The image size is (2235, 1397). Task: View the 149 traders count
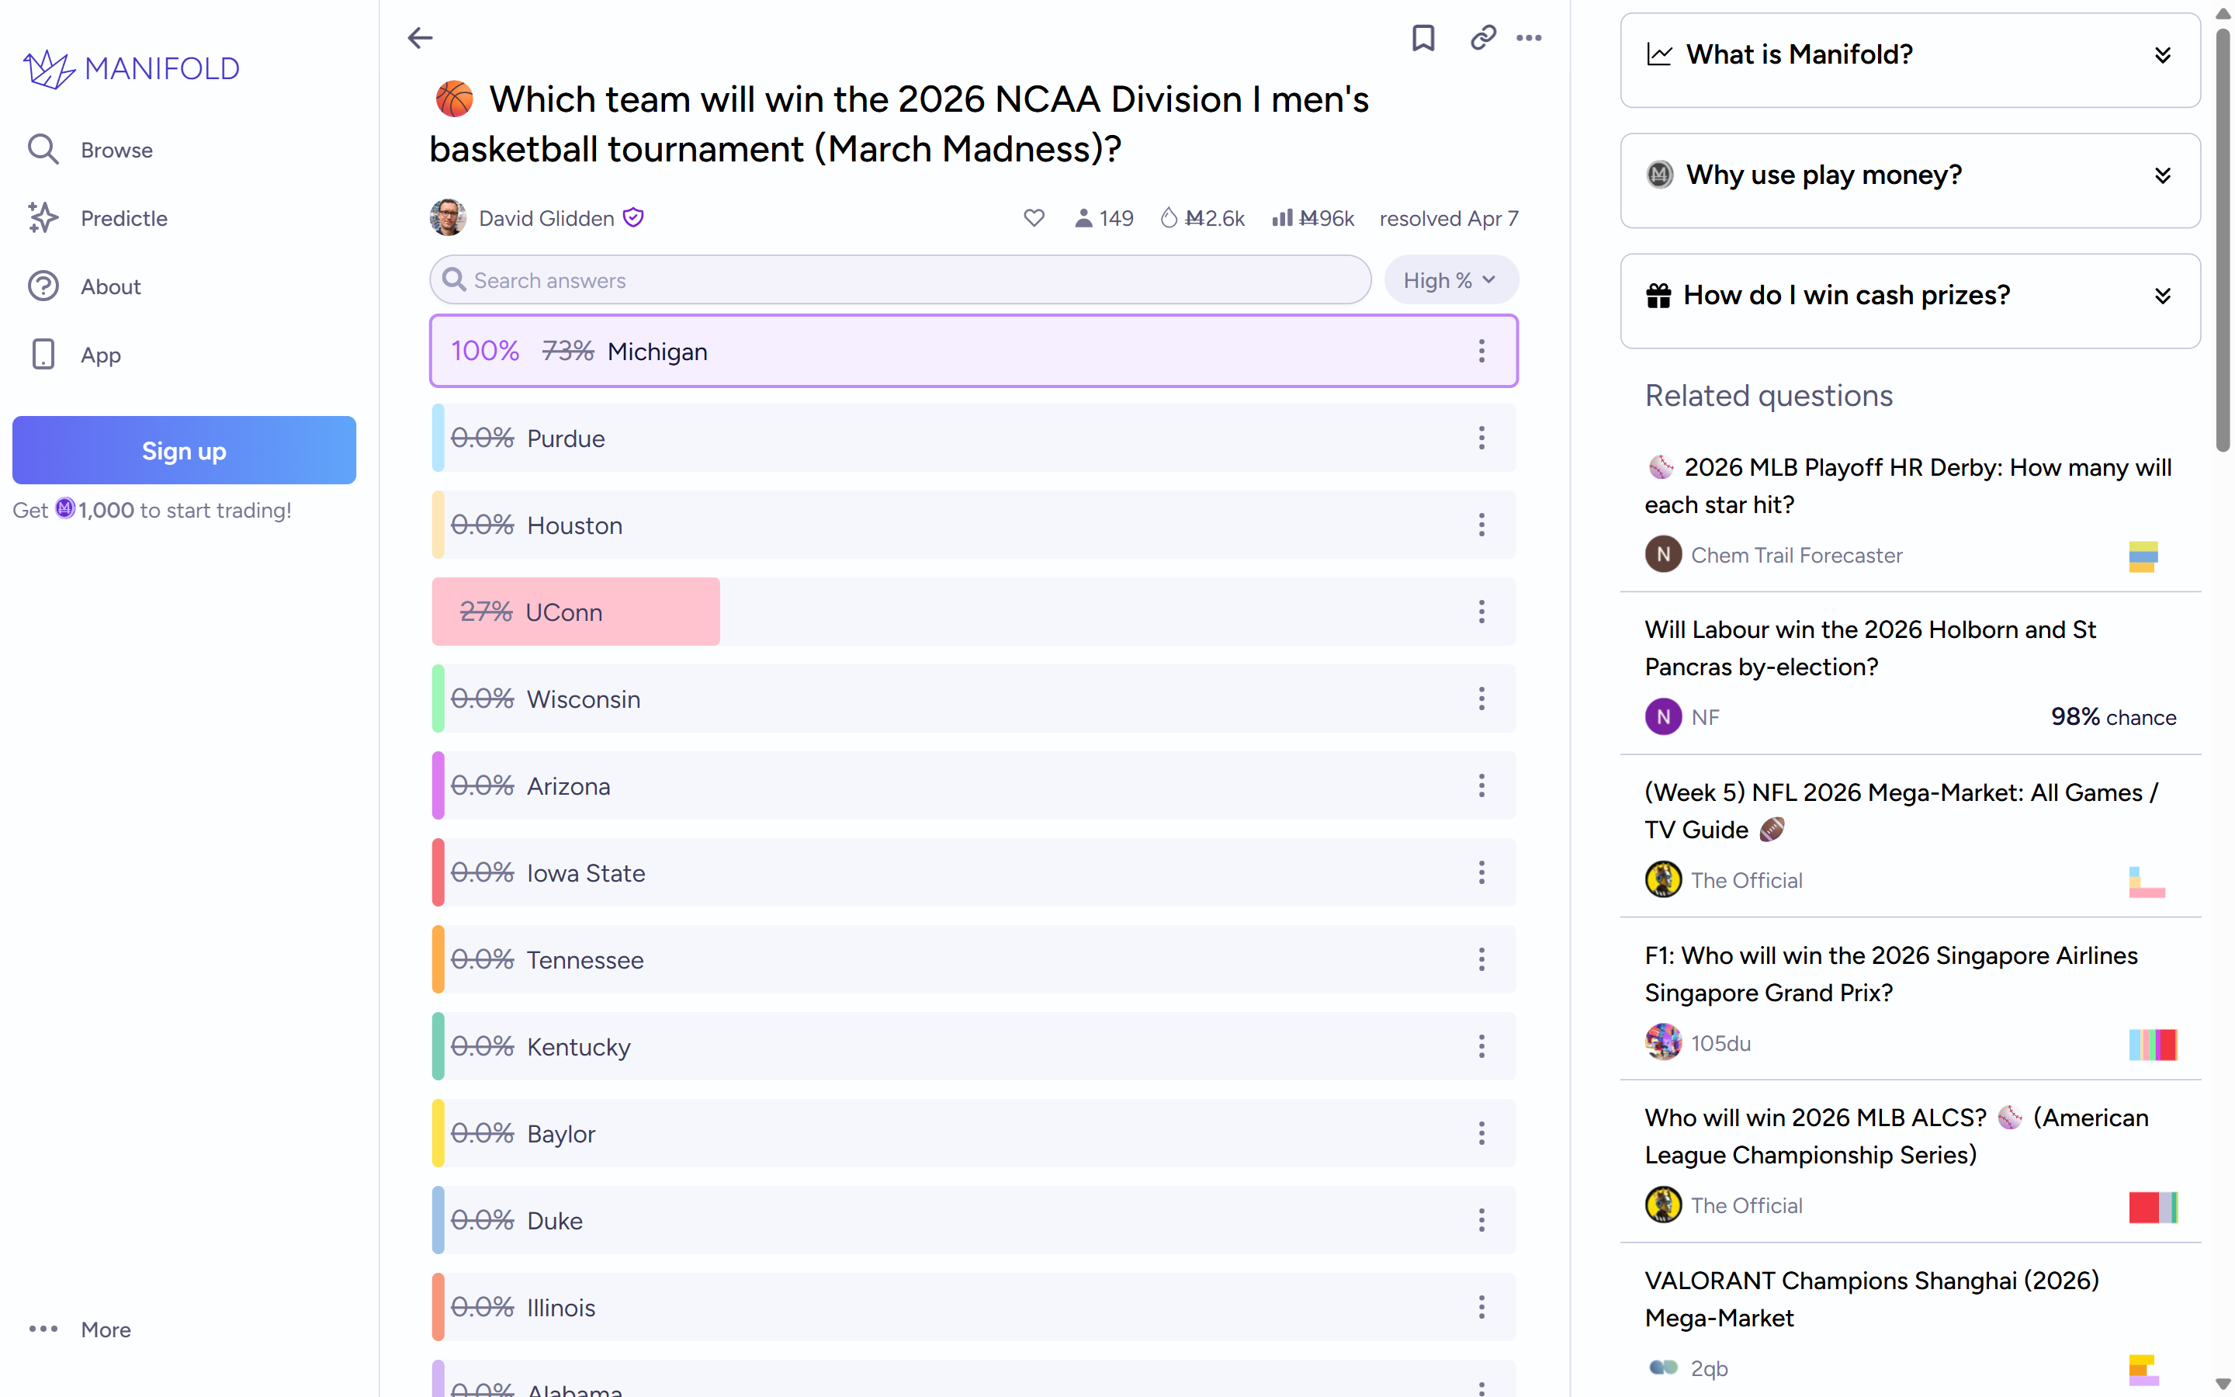[x=1103, y=218]
